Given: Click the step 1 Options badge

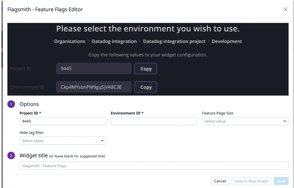Looking at the screenshot, I should point(11,104).
